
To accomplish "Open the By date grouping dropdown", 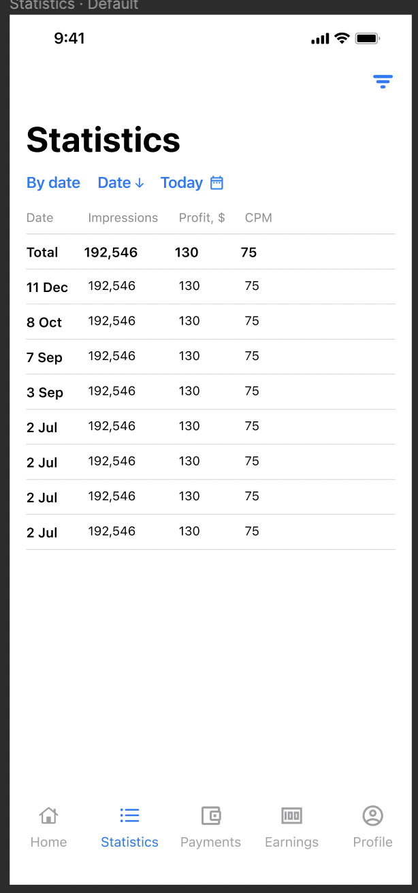I will pos(53,182).
